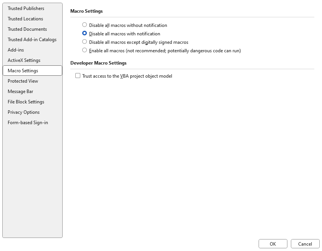Select Disable all macros with notification
The image size is (322, 251).
click(85, 33)
